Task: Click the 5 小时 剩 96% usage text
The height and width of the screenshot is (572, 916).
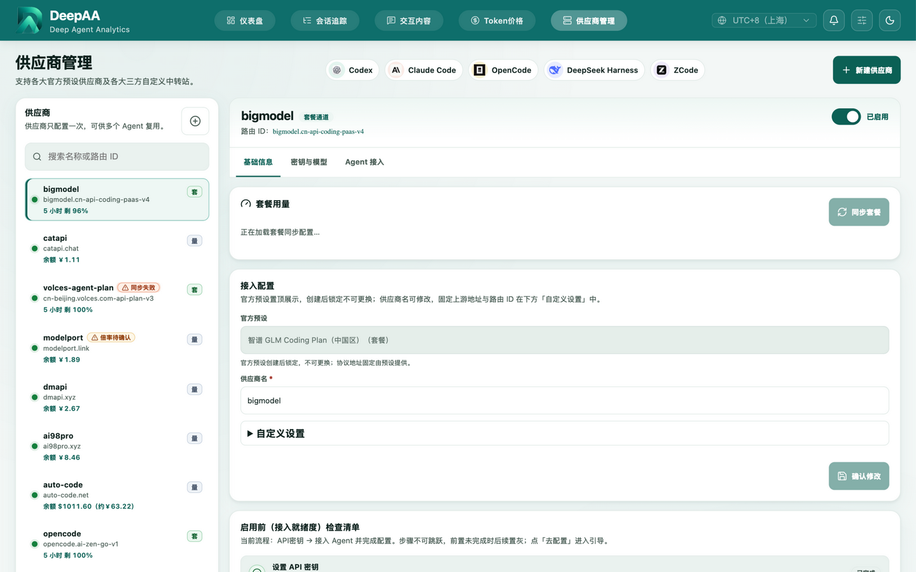Action: pos(66,211)
